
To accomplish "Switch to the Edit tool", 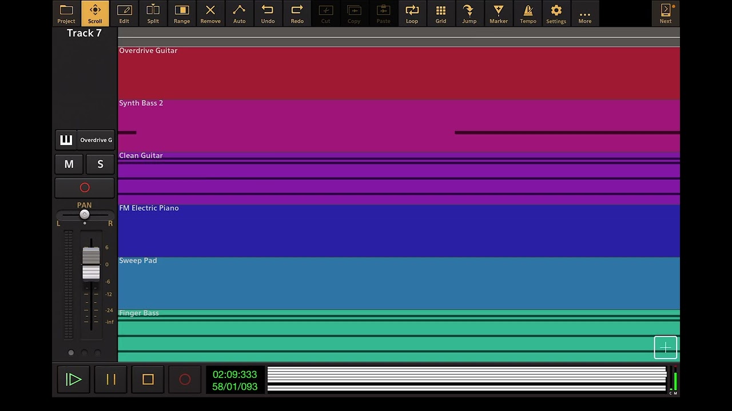I will point(124,14).
